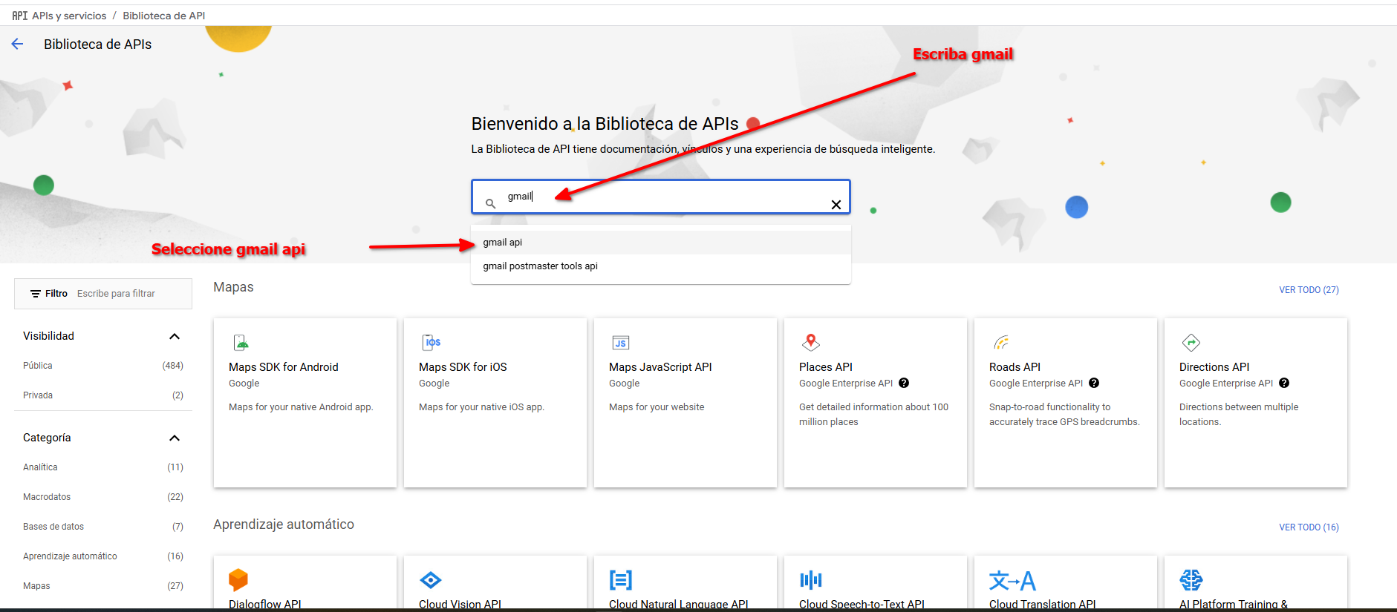Collapse the Visibilidad filter section
1397x612 pixels.
(175, 337)
